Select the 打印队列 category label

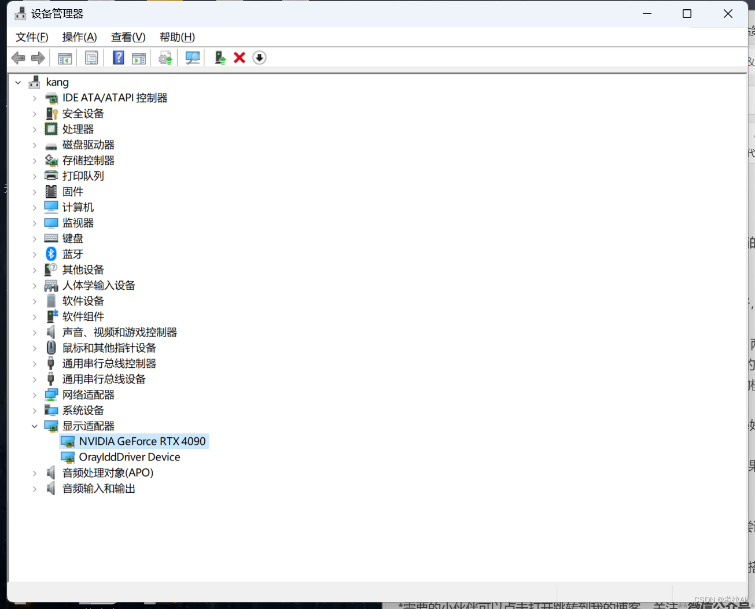coord(83,176)
